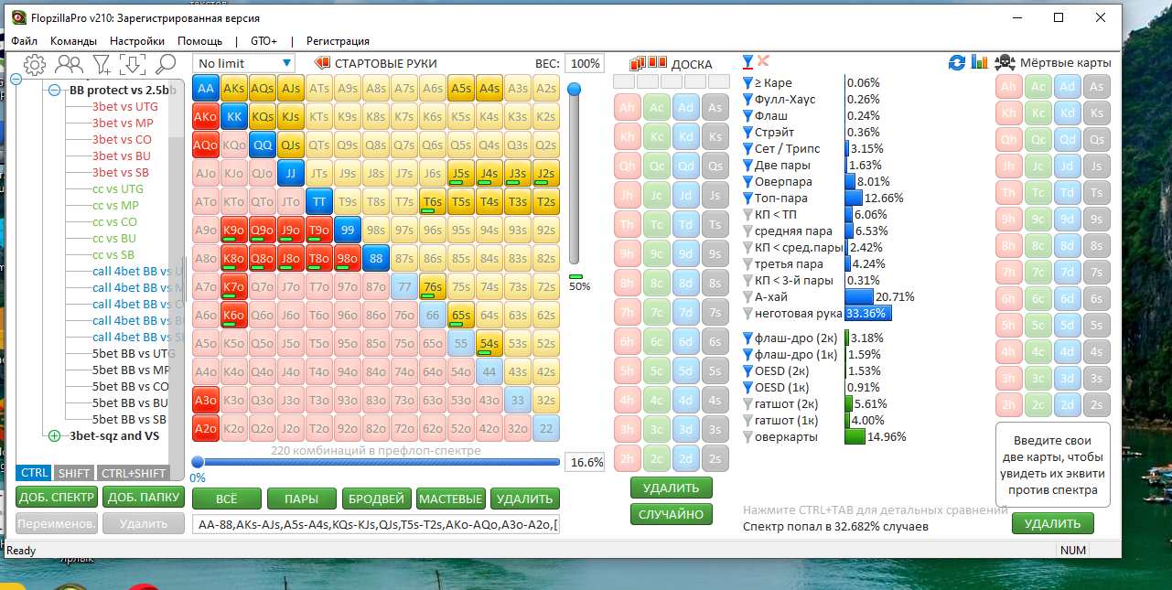This screenshot has width=1172, height=590.
Task: Click the first empty board card slot
Action: [x=624, y=82]
